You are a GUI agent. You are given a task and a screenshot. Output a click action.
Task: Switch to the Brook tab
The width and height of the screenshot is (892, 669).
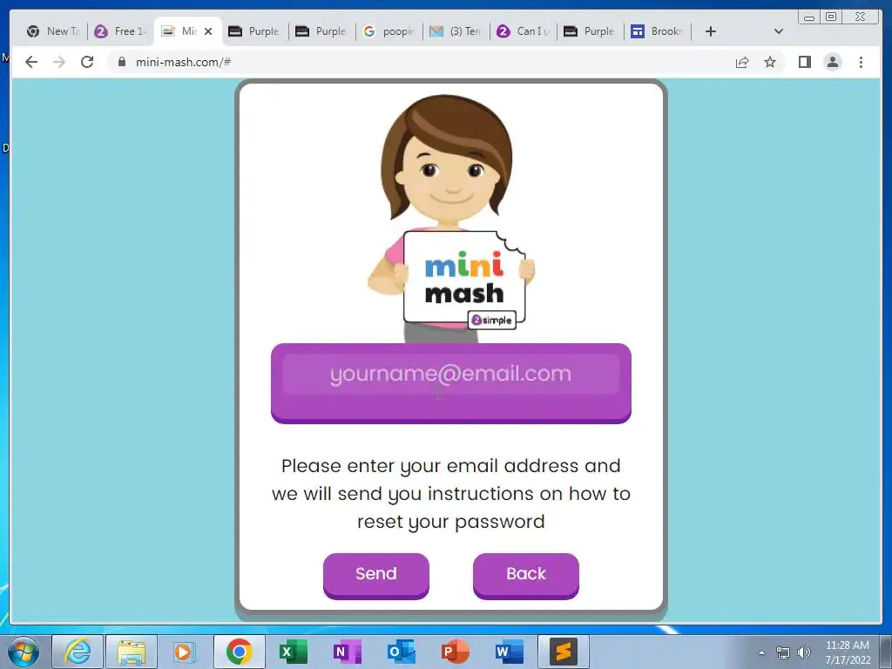click(657, 31)
